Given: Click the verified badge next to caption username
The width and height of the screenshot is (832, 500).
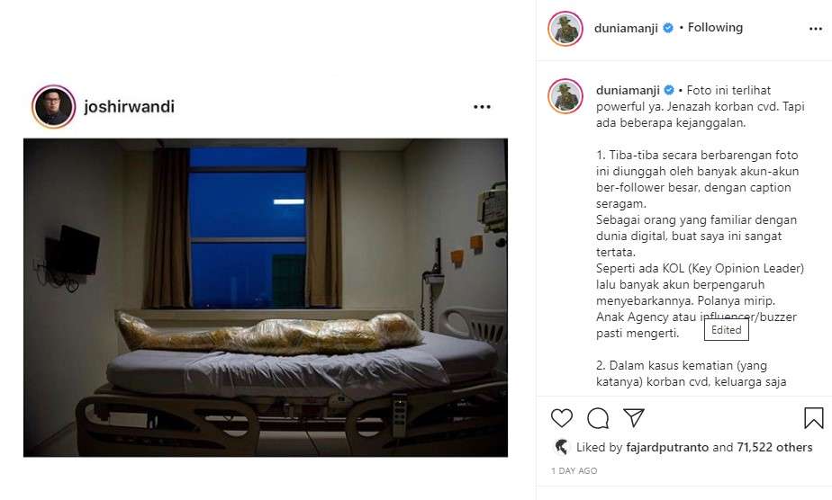Looking at the screenshot, I should pyautogui.click(x=670, y=90).
